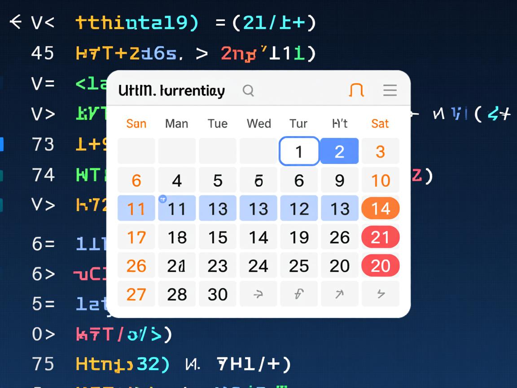The width and height of the screenshot is (517, 388).
Task: Click the search magnifier icon in calendar header
Action: pyautogui.click(x=248, y=91)
